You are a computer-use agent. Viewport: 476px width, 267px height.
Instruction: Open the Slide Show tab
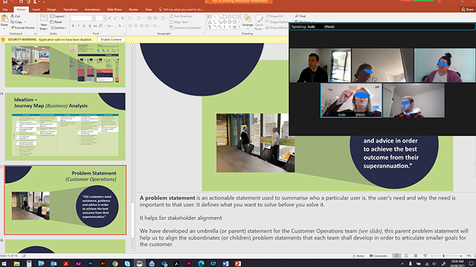(x=114, y=9)
